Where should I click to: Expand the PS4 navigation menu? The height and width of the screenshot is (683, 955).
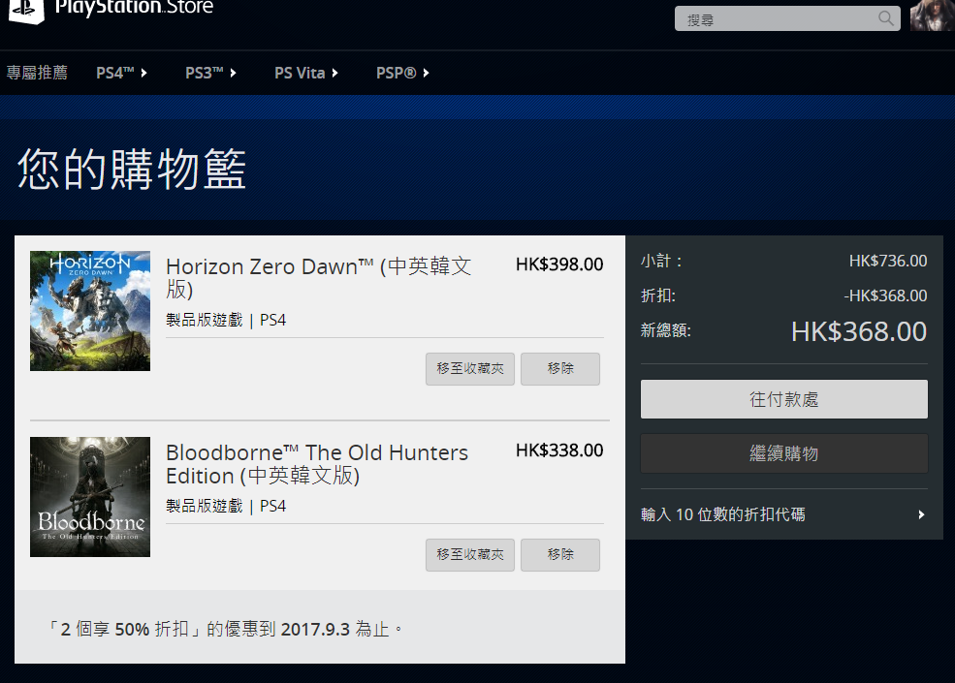(121, 73)
